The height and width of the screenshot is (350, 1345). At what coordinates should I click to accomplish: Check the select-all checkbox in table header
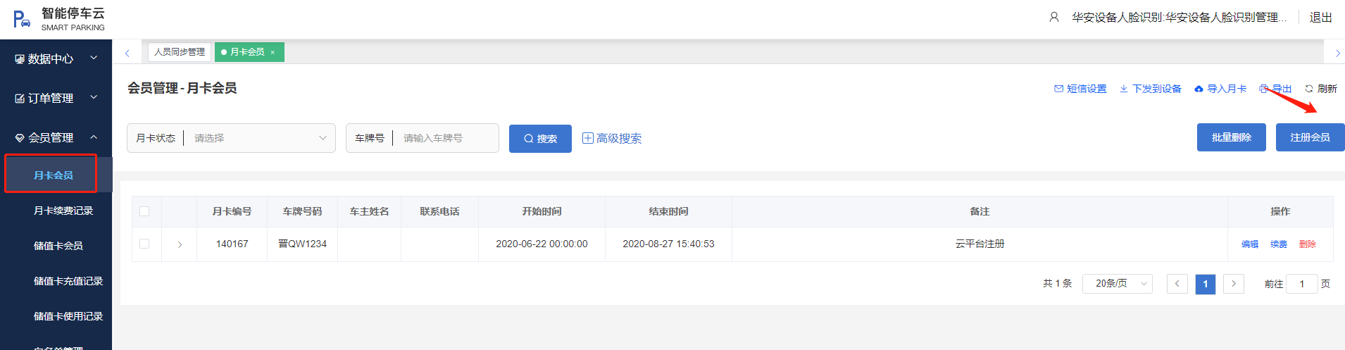point(144,211)
